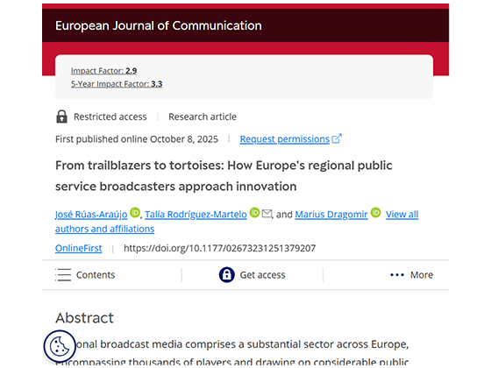Click the DOI https://doi.org/10.1177/02673231251379207
Screen dimensions: 491x368
219,248
